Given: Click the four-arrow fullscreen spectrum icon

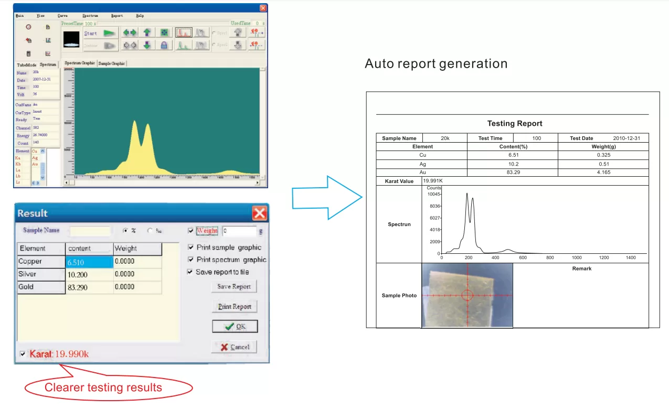Looking at the screenshot, I should pos(164,33).
